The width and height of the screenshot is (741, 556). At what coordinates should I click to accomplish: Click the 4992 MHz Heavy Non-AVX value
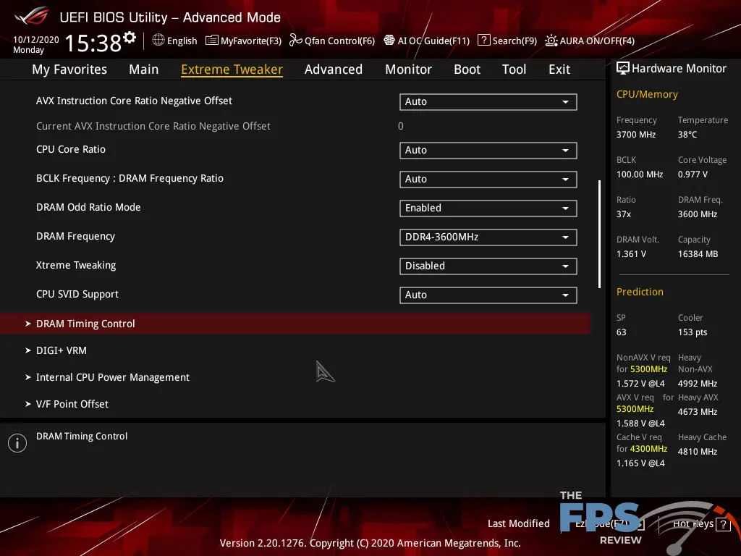698,384
